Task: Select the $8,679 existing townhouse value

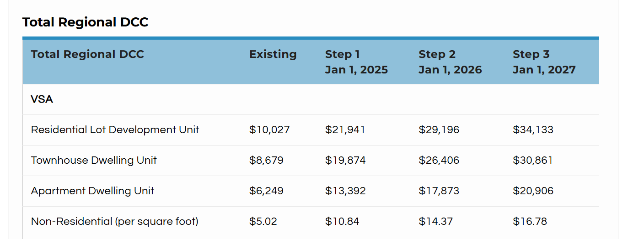Action: 266,161
